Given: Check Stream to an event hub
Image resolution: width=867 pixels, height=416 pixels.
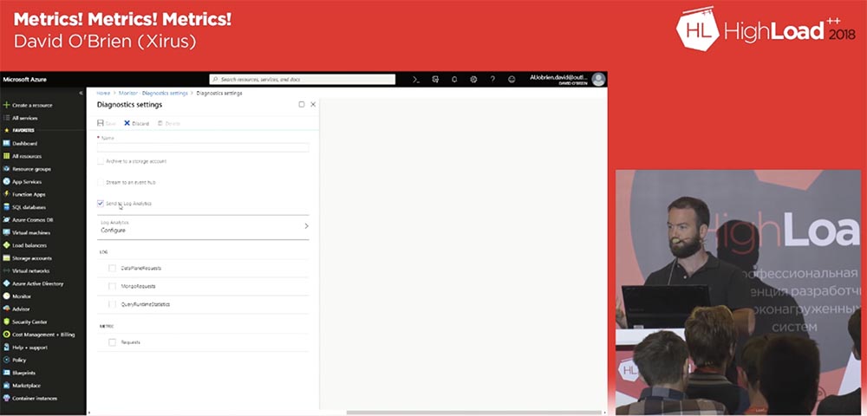Looking at the screenshot, I should pos(100,182).
